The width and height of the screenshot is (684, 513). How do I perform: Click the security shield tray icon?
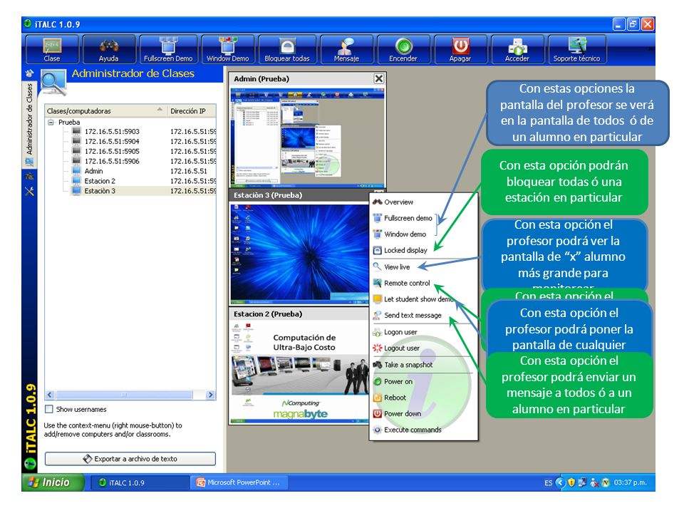coord(571,483)
